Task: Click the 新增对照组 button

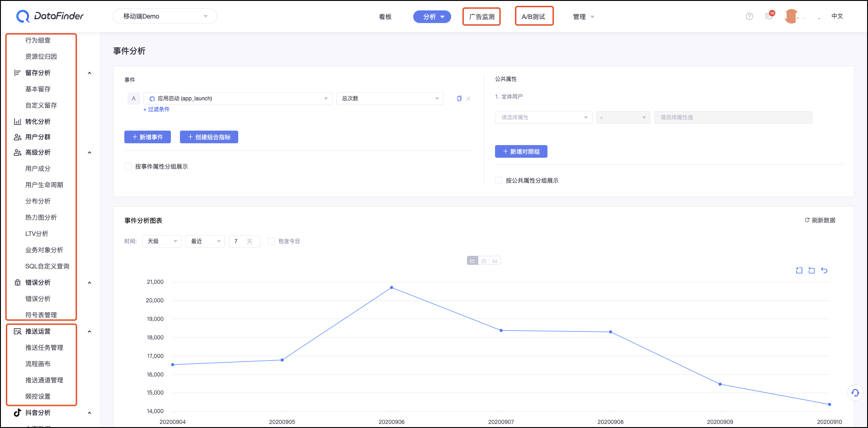Action: (x=521, y=151)
